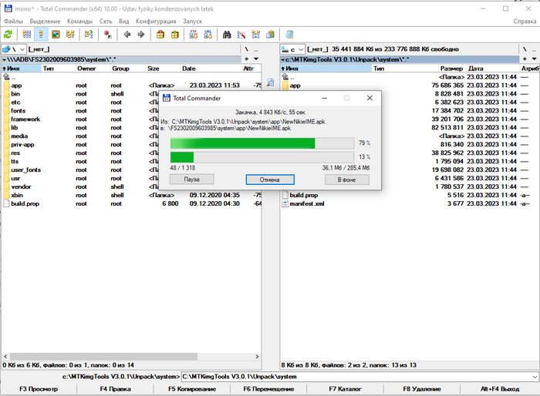Click the invert selection toolbar icon
This screenshot has width=540, height=396.
coord(89,35)
